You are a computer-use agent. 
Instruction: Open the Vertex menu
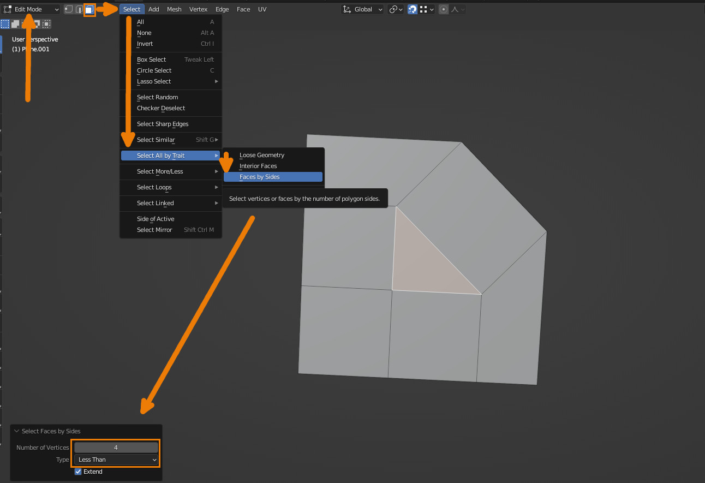[199, 9]
